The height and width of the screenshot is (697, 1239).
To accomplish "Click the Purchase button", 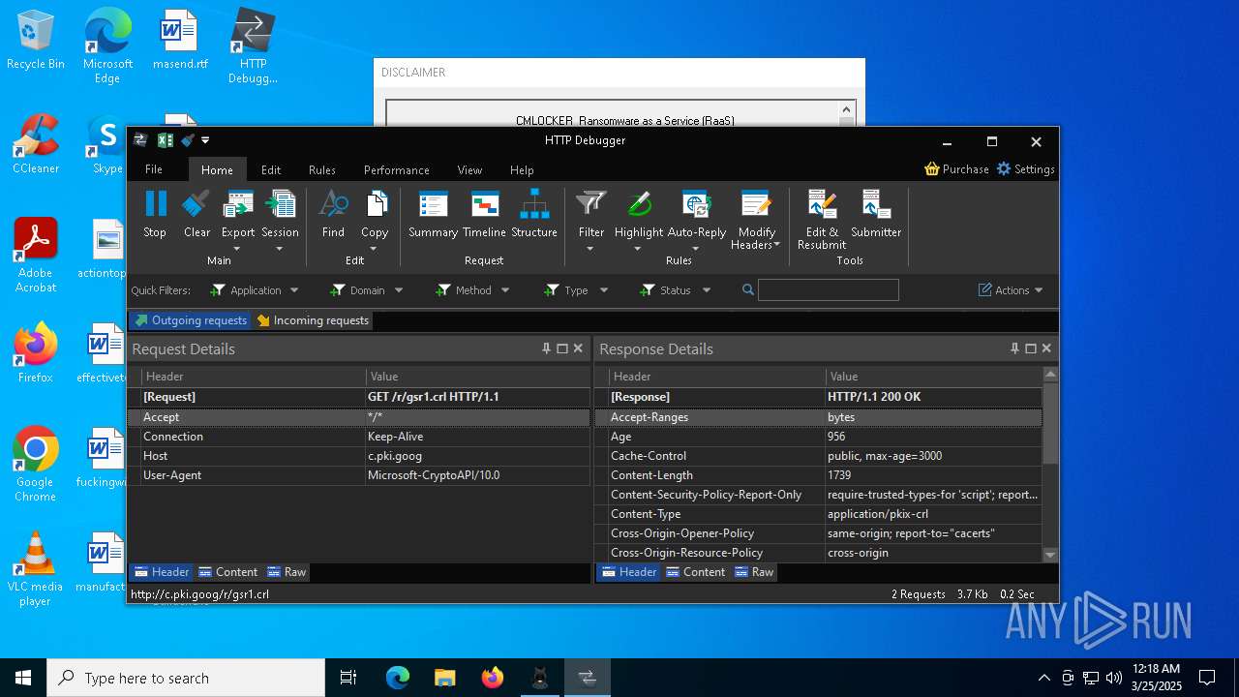I will pyautogui.click(x=956, y=169).
